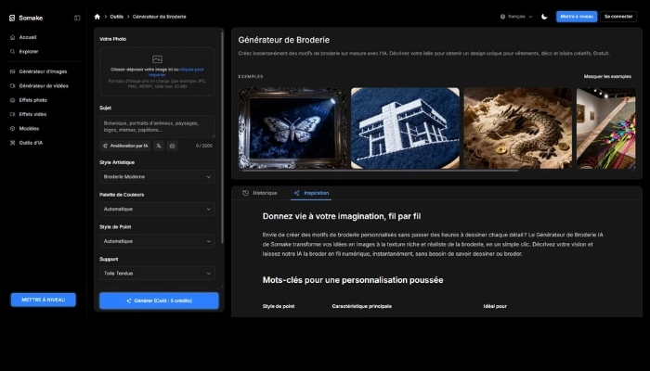The image size is (650, 371).
Task: Click the Se connecter button
Action: click(618, 17)
